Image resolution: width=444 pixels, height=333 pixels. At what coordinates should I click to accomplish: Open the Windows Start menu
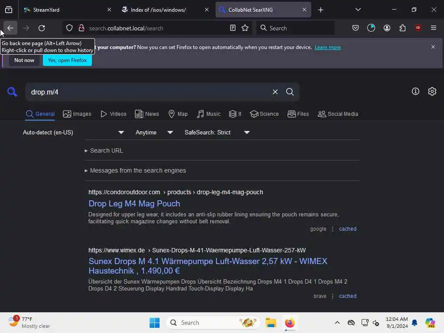tap(155, 323)
